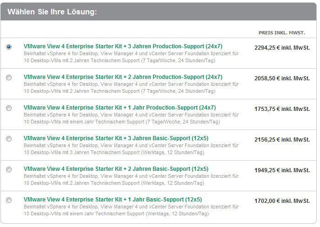Open the Starter Kit + 3 Jahren Production-Support link

tap(123, 46)
